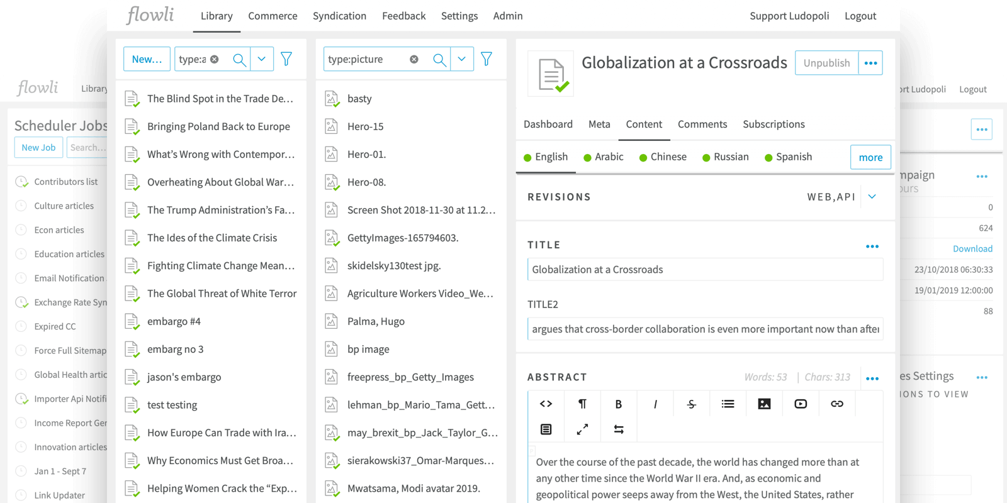
Task: Open the filter in the pictures panel
Action: (x=487, y=59)
